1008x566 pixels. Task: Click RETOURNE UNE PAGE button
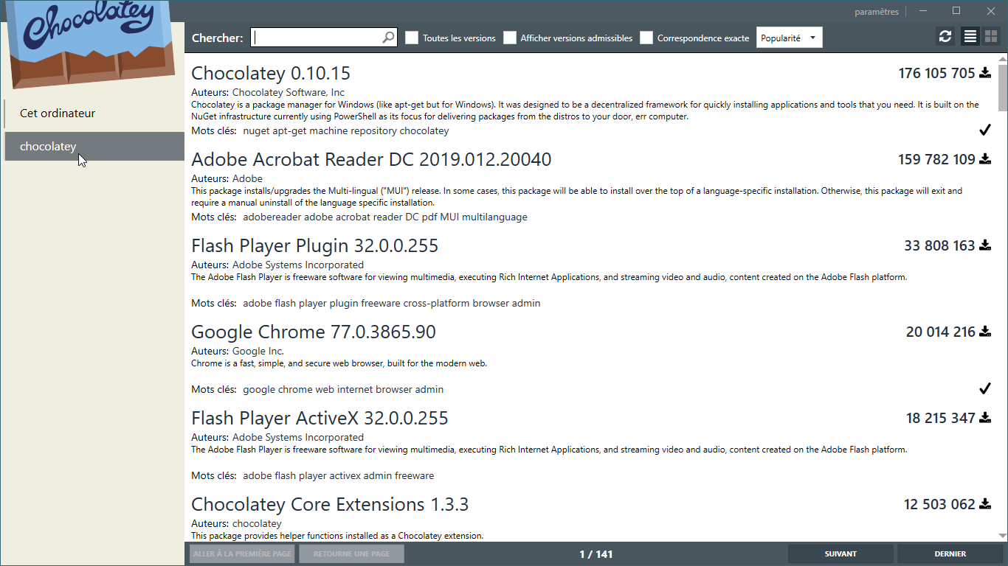[351, 554]
